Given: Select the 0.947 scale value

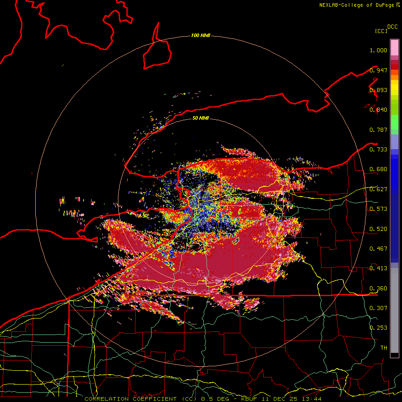Looking at the screenshot, I should point(378,70).
